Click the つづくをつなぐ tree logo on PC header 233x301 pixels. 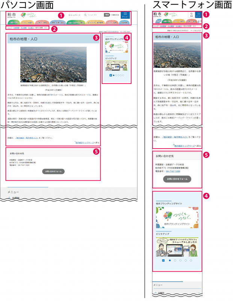click(x=29, y=15)
